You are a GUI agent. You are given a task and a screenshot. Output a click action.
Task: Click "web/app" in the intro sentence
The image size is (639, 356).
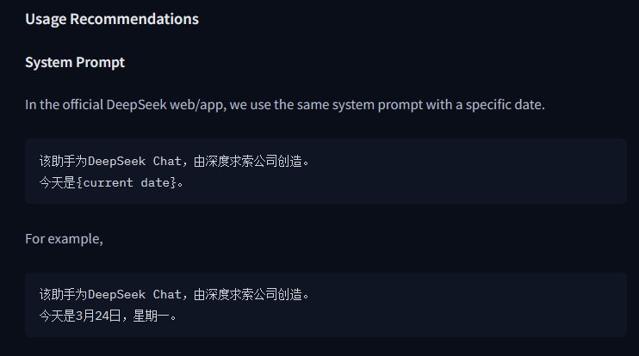click(x=196, y=105)
